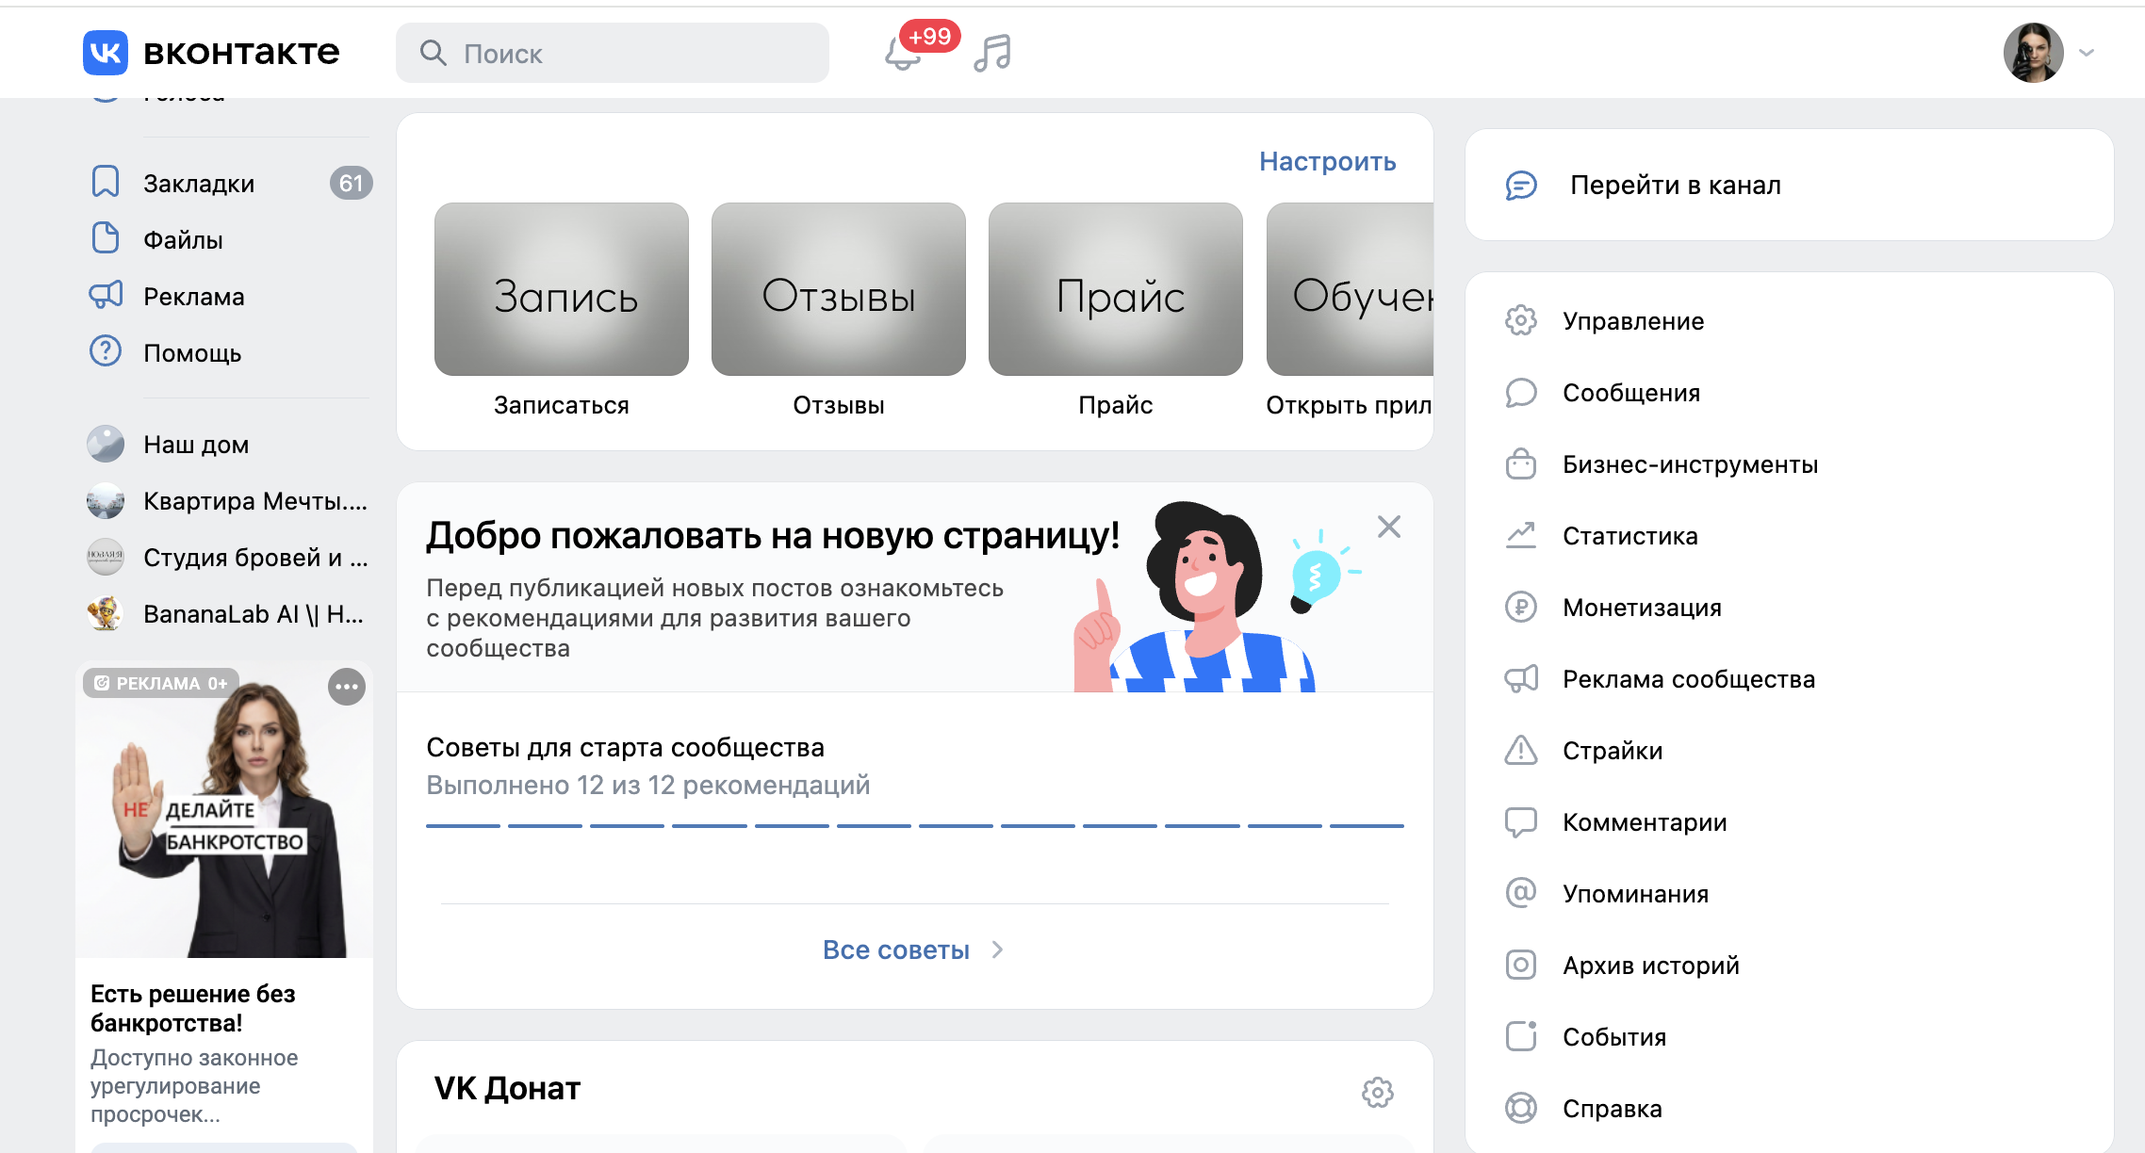Click the Советы для старта сообщества heading
Screen dimensions: 2145x1153
point(625,747)
